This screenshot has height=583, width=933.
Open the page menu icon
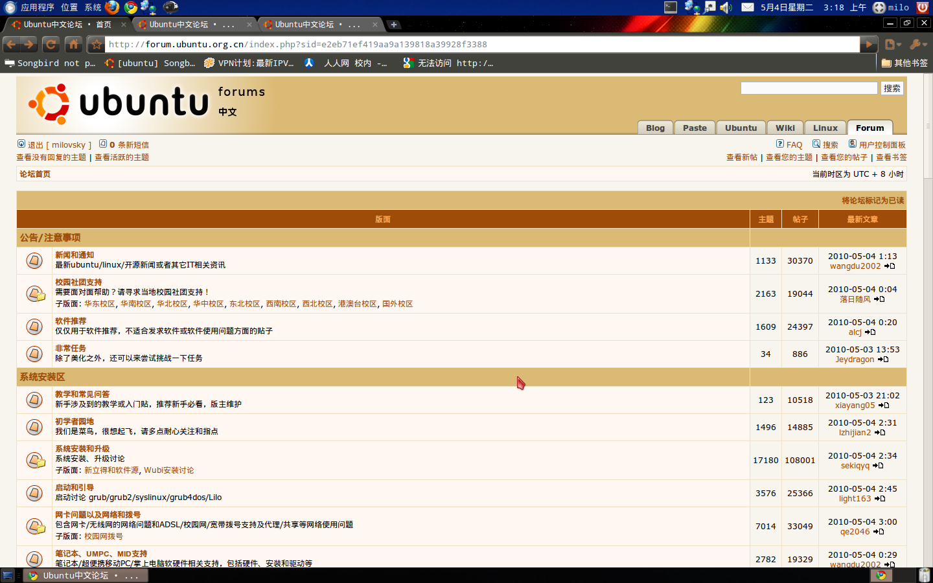pos(893,44)
